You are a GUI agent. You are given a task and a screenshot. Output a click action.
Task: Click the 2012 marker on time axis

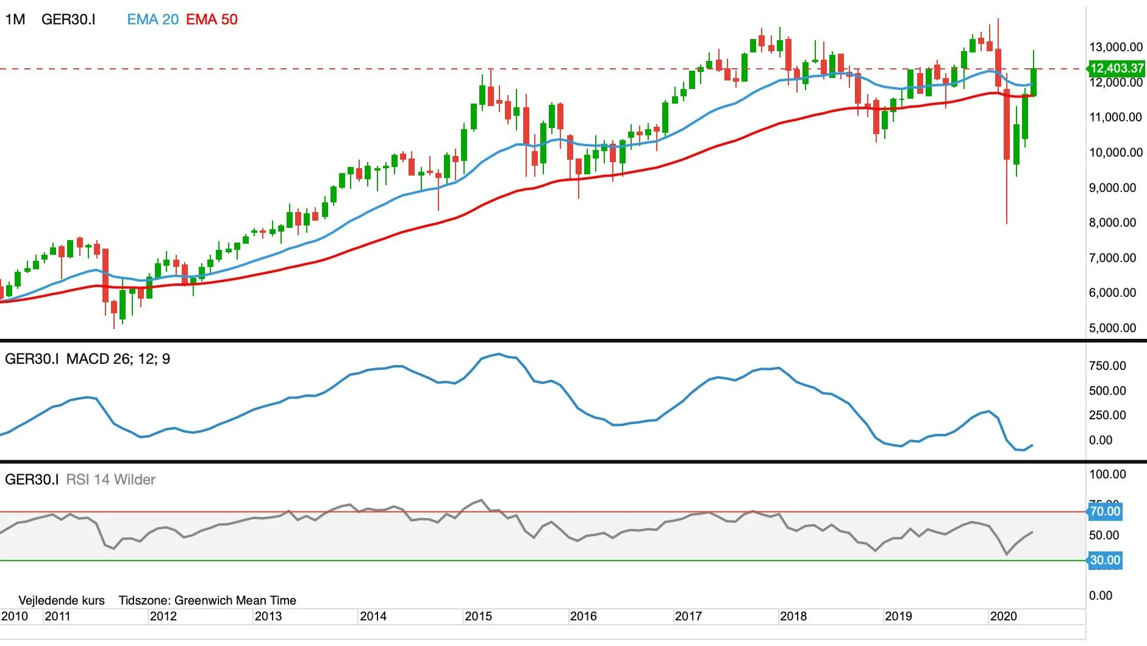tap(163, 616)
